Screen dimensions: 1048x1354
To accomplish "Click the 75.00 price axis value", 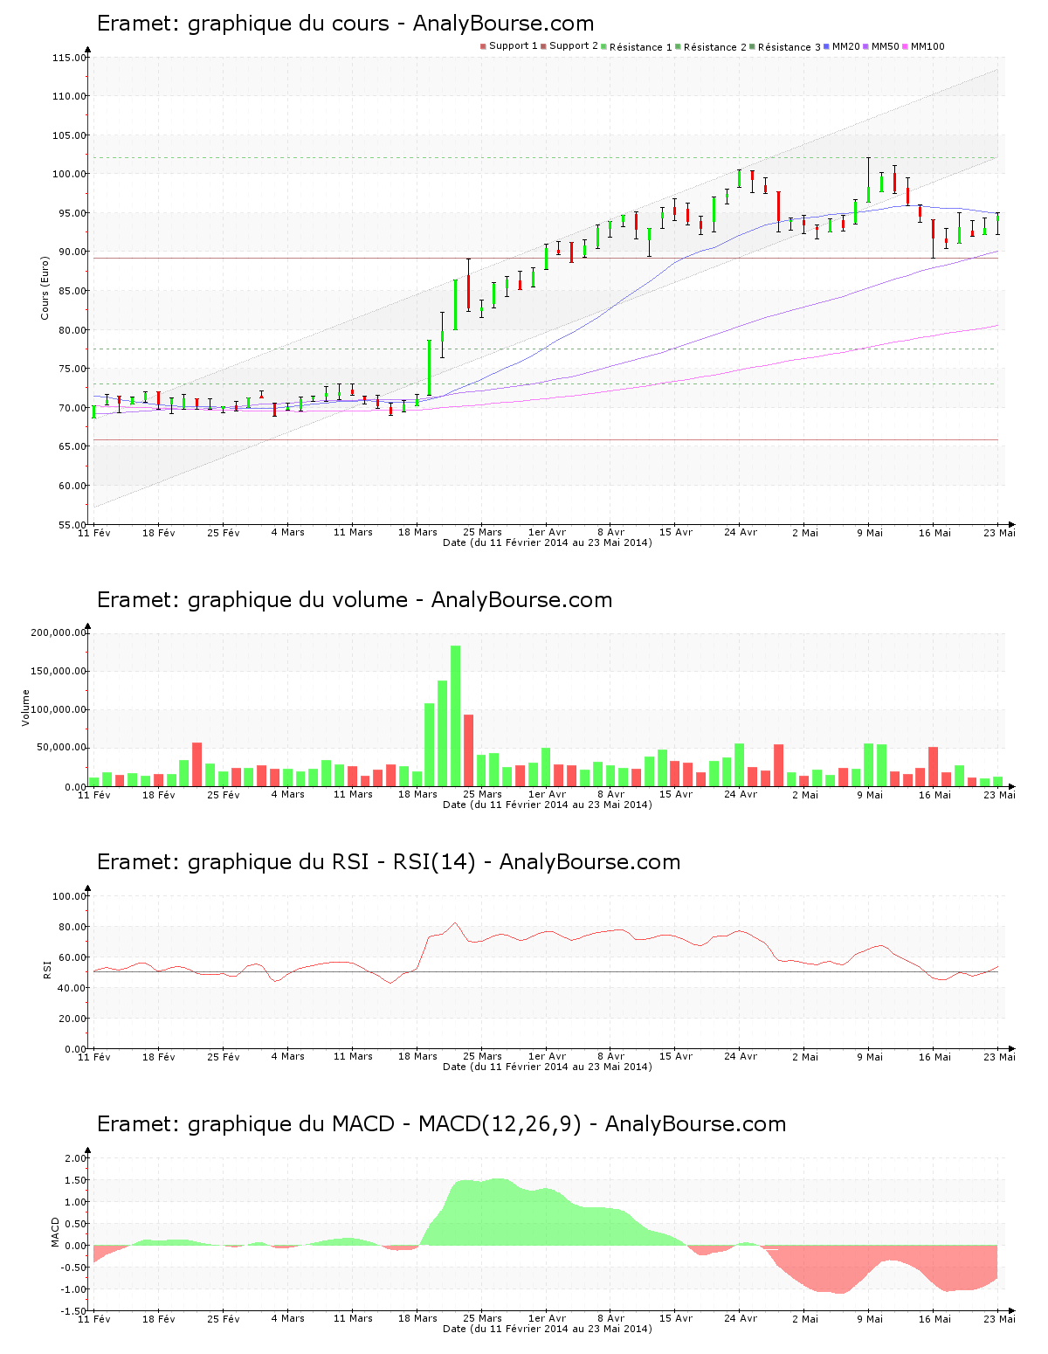I will pyautogui.click(x=72, y=369).
